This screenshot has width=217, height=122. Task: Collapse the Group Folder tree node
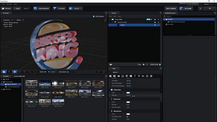[110, 20]
